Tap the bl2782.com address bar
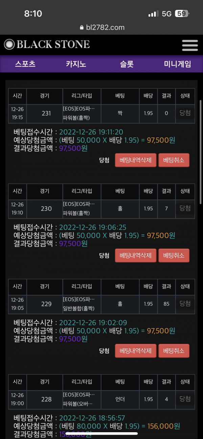Viewport: 203px width, 439px height. pyautogui.click(x=102, y=28)
